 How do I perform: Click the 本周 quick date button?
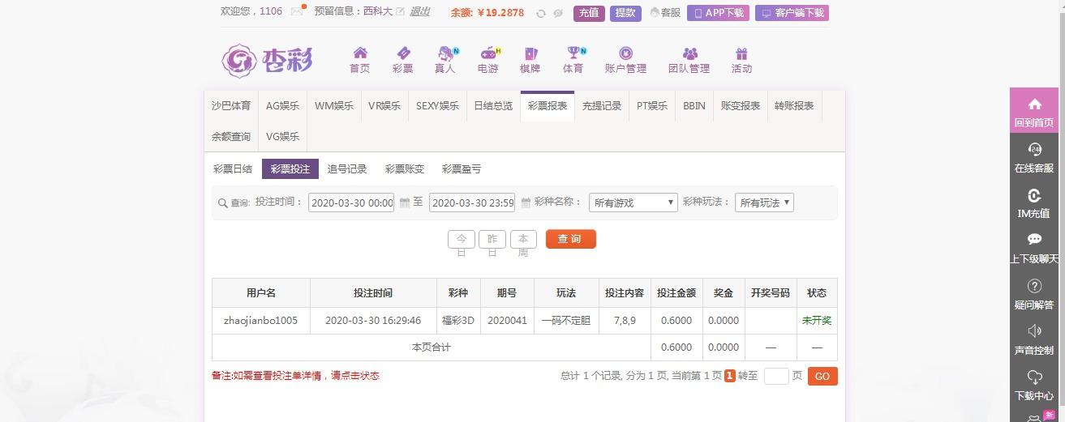(x=523, y=239)
